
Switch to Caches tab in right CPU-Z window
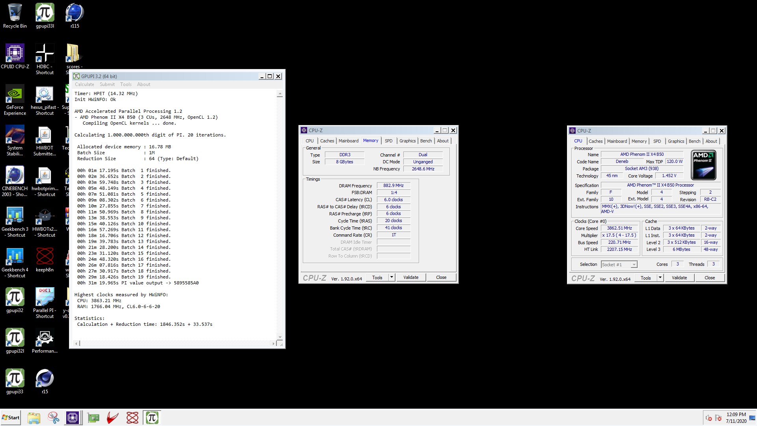tap(596, 141)
